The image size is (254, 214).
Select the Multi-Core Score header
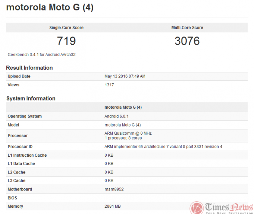pos(187,28)
